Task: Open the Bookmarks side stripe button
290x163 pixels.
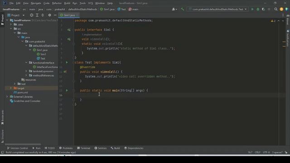Action: coord(2,117)
